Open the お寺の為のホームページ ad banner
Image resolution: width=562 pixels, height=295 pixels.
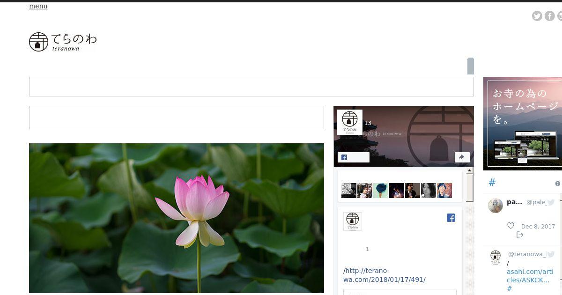coord(523,124)
